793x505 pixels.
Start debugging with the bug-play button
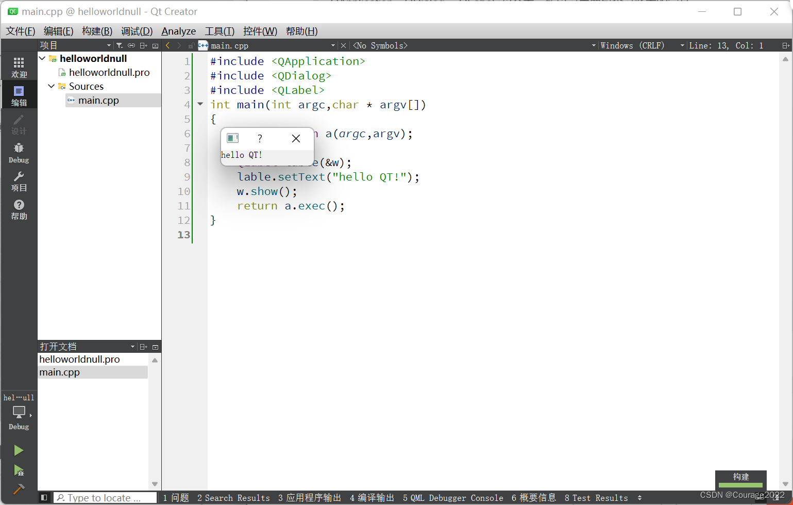click(x=19, y=470)
